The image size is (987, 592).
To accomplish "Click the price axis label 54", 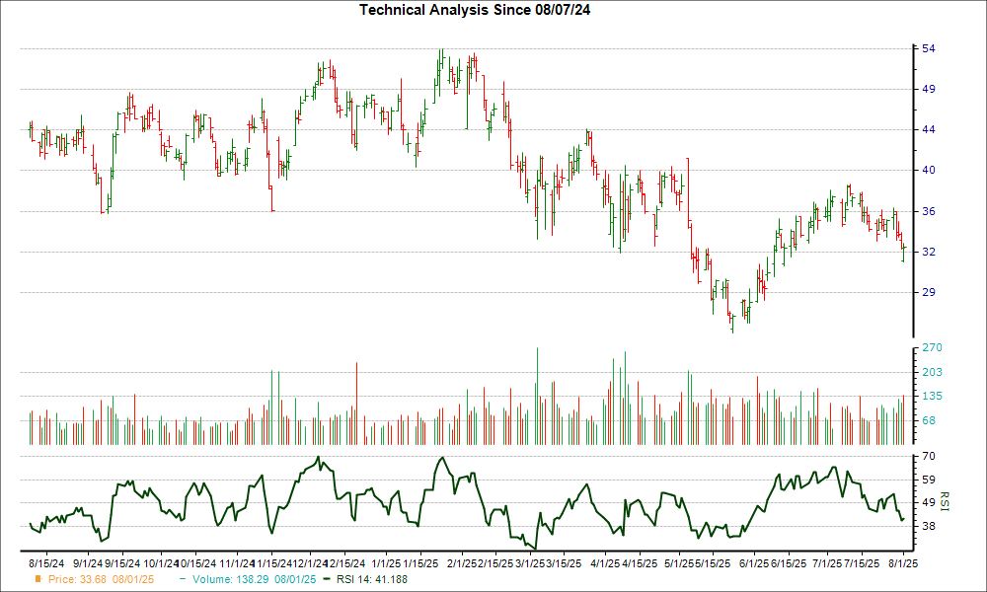I will point(929,48).
